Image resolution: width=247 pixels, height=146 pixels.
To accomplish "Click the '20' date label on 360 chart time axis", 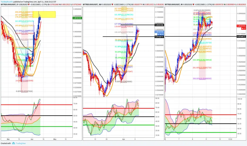I will pos(107,139).
